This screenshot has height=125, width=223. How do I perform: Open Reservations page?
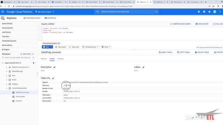click(7, 45)
